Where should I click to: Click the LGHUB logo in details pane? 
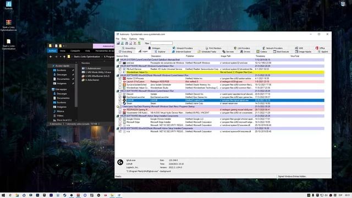click(120, 162)
